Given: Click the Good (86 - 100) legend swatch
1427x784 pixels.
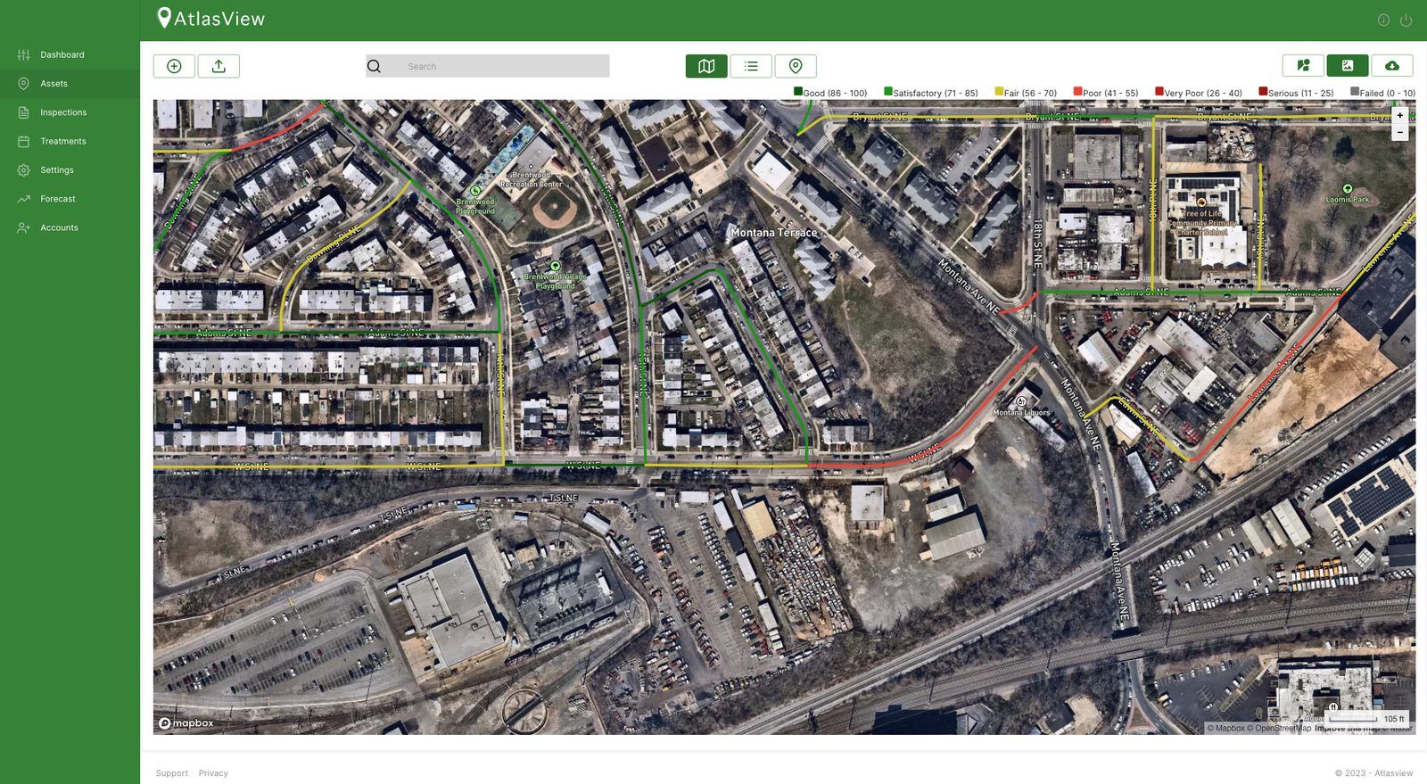Looking at the screenshot, I should 798,91.
